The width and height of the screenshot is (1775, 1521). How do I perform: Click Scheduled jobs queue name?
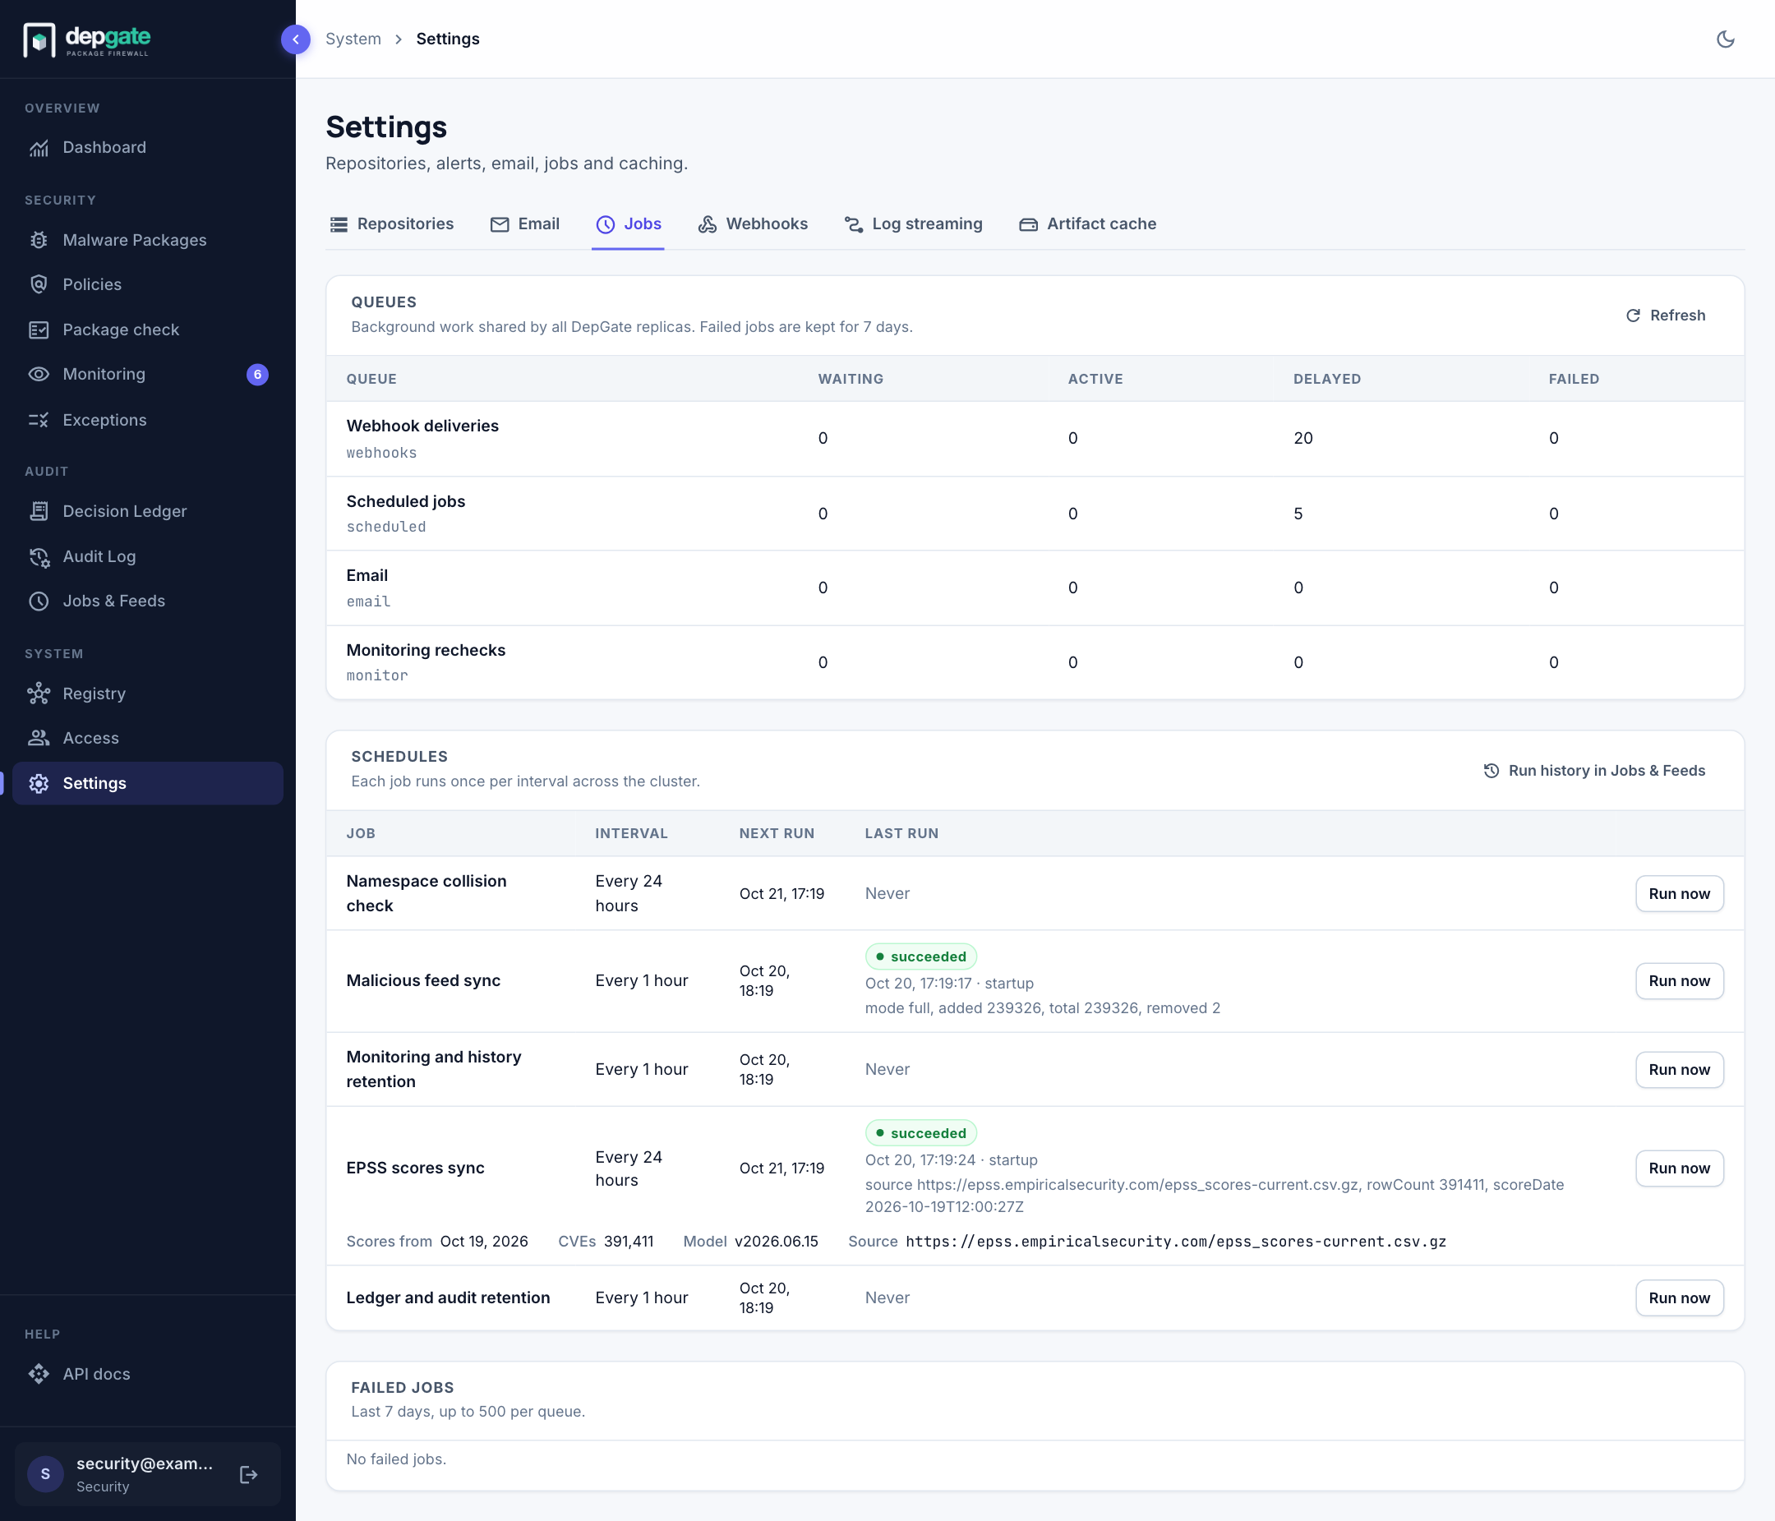pyautogui.click(x=406, y=502)
